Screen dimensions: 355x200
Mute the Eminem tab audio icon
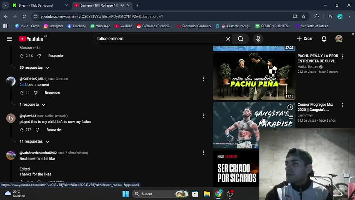[x=122, y=5]
